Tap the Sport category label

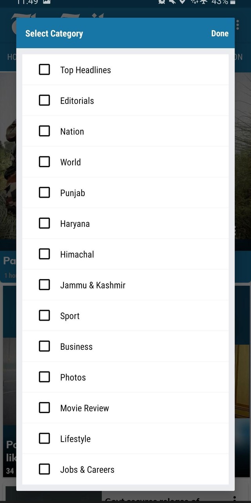70,316
